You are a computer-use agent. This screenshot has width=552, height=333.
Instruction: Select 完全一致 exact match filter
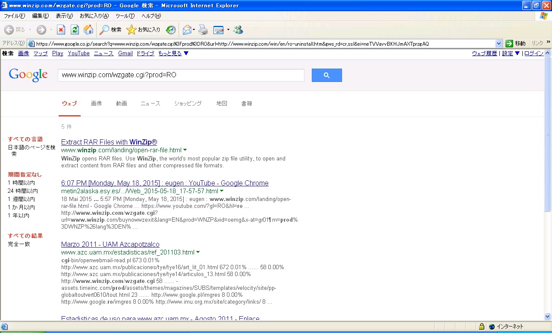[19, 244]
